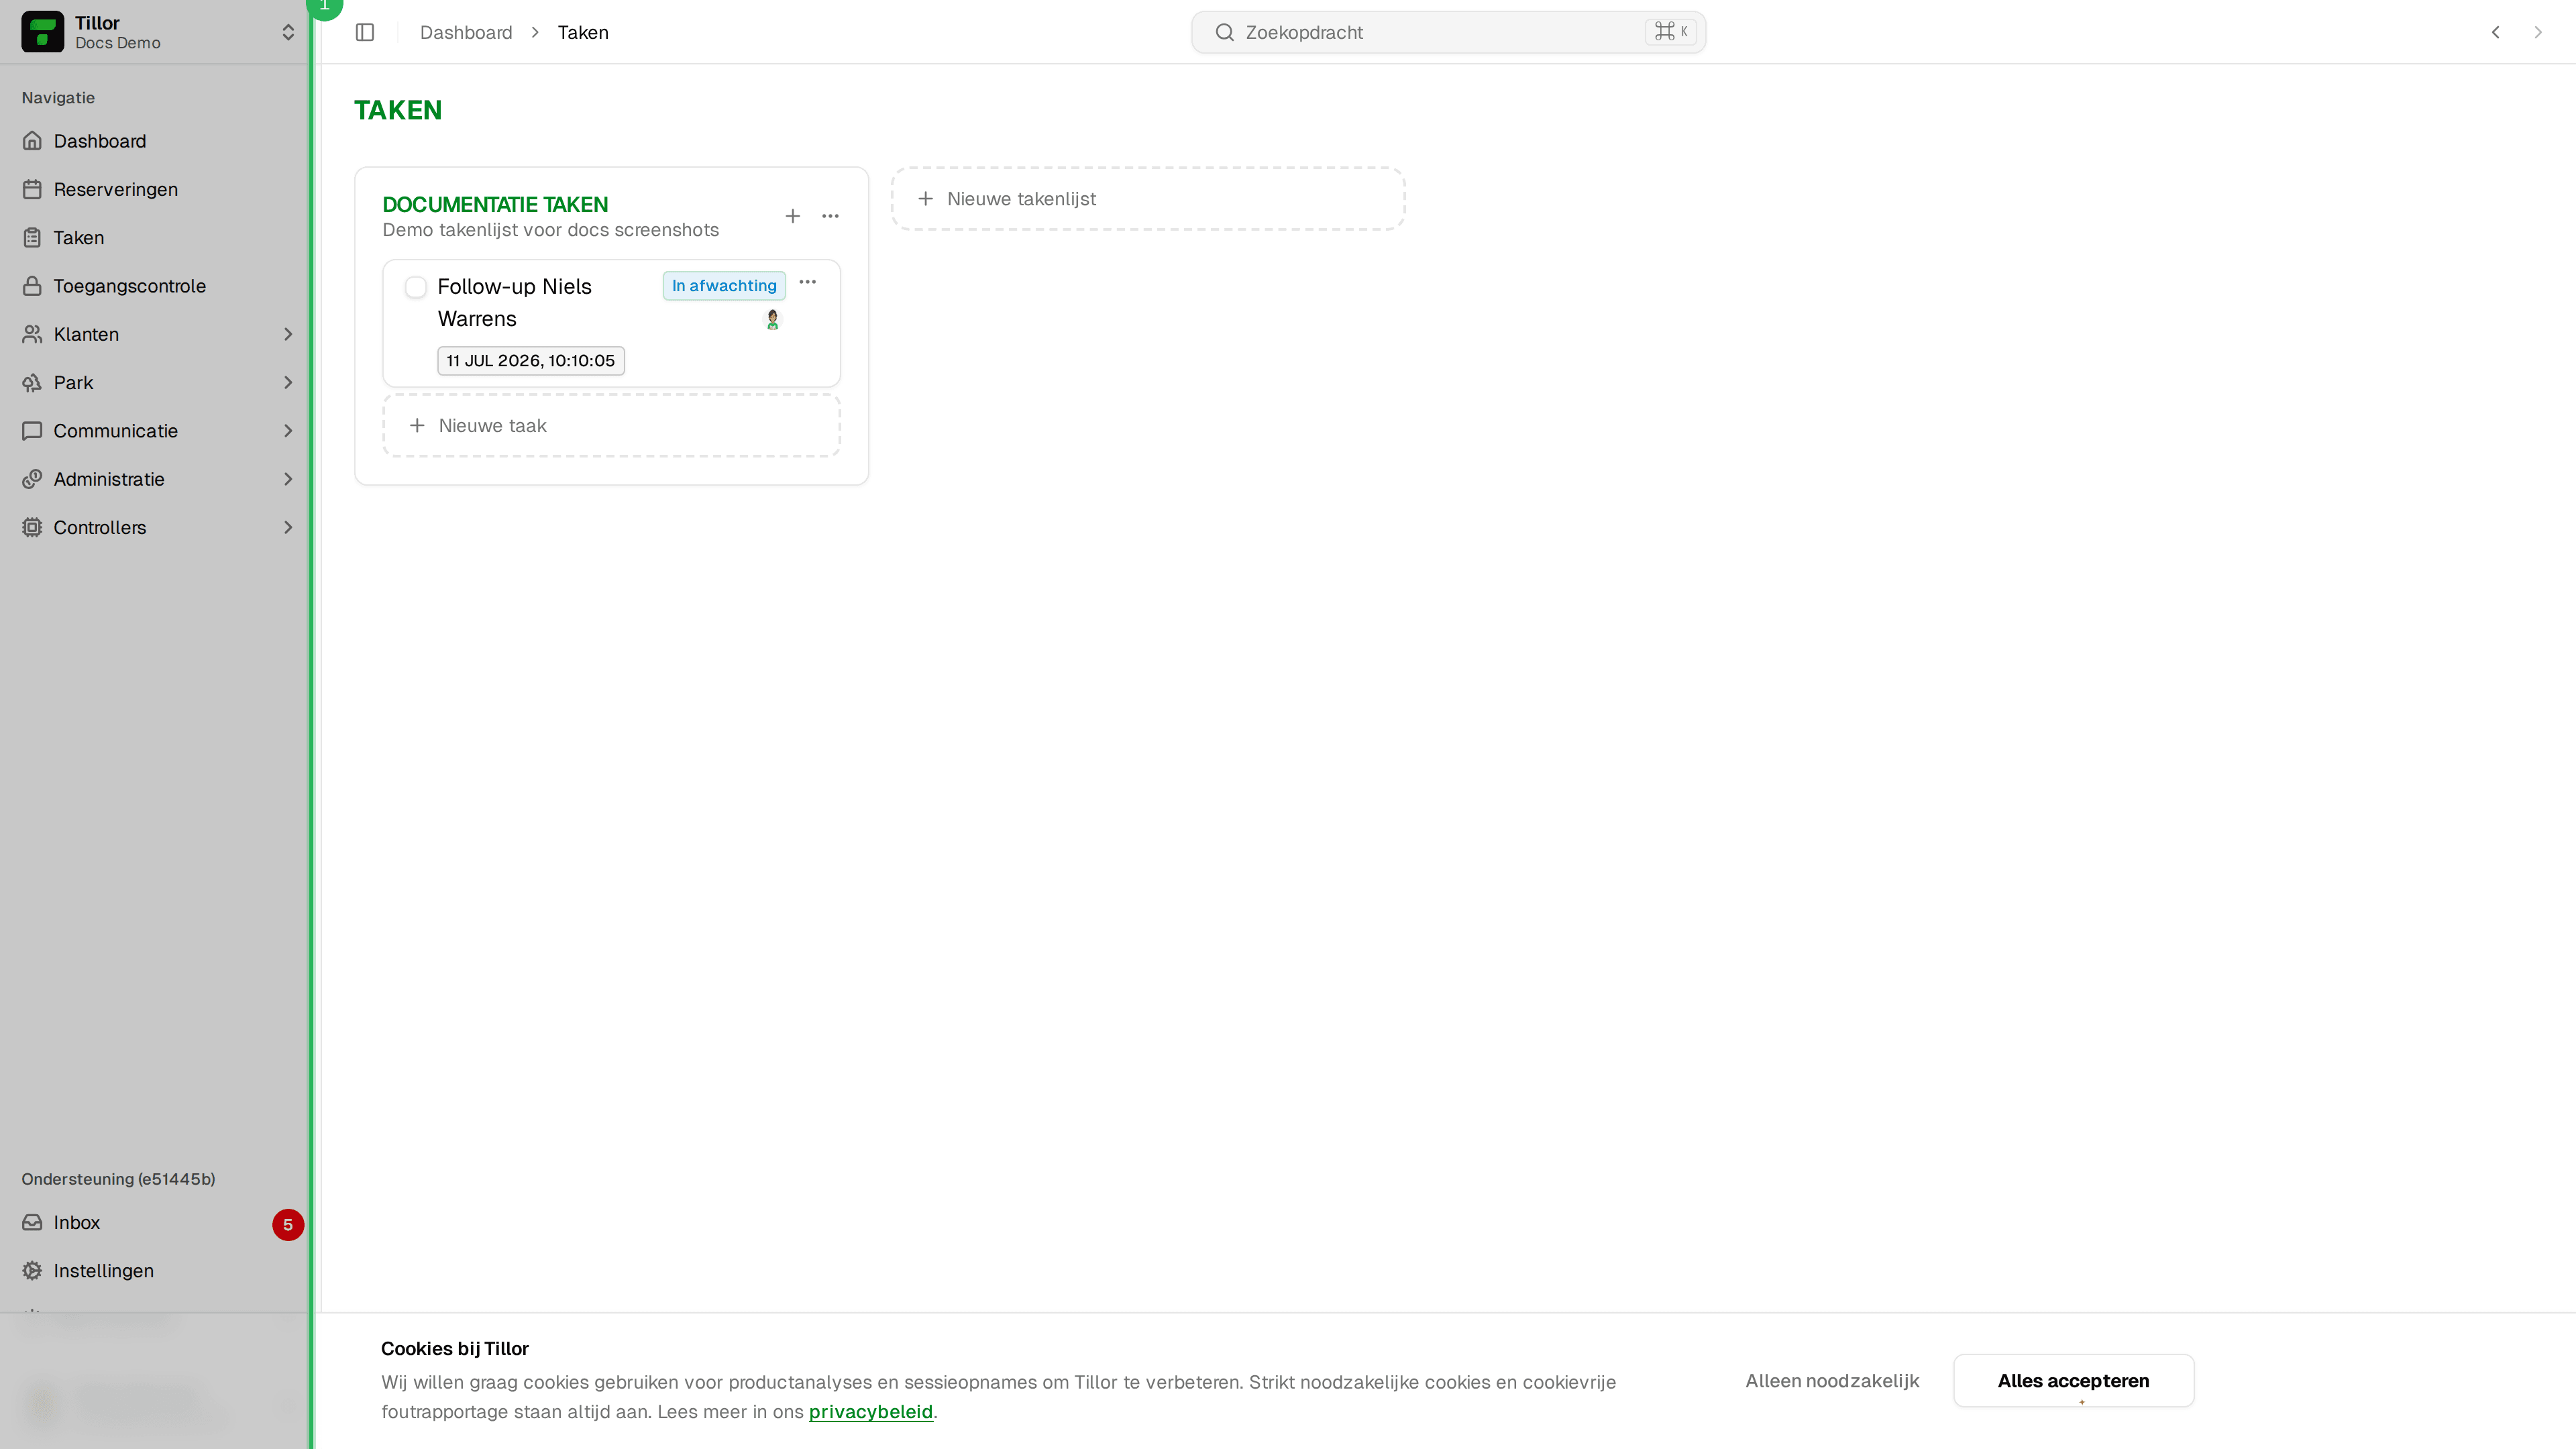Open the Follow-up task's three-dot menu
Image resolution: width=2576 pixels, height=1449 pixels.
(x=808, y=282)
